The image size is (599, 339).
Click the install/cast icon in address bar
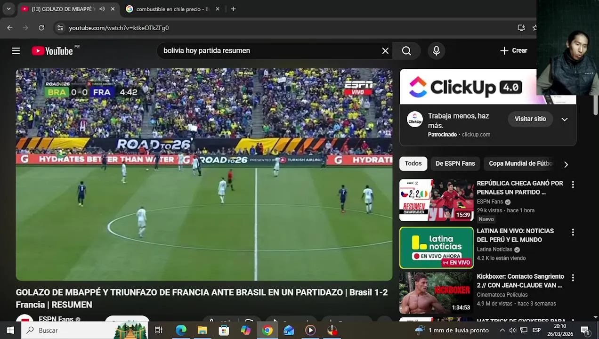click(521, 28)
